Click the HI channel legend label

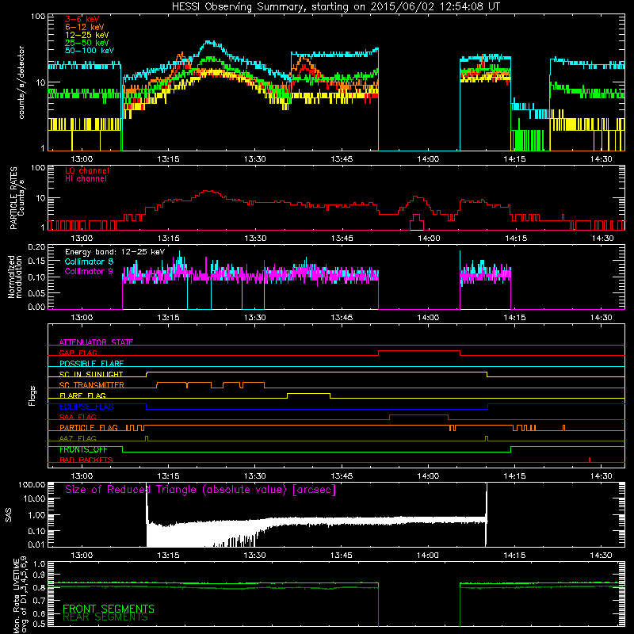pyautogui.click(x=86, y=179)
